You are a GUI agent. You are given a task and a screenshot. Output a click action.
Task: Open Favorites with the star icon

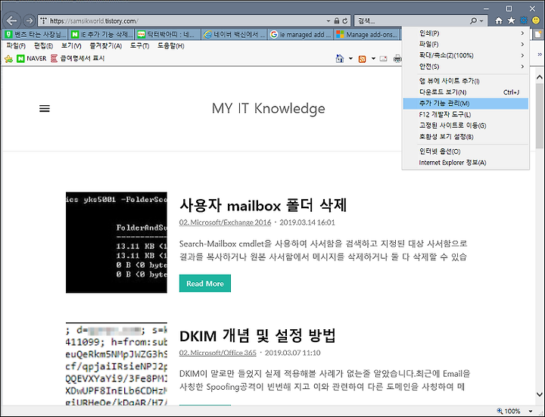(511, 20)
